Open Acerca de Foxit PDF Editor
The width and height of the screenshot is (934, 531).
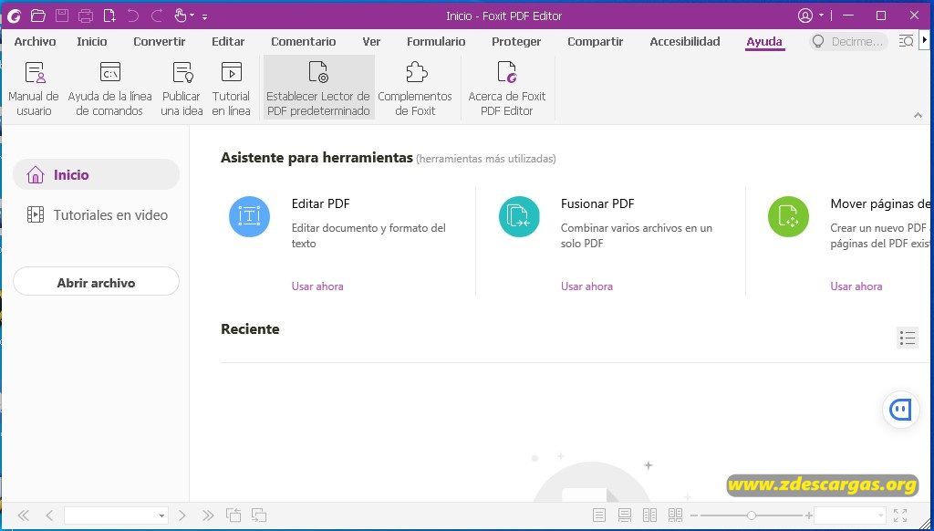(x=507, y=88)
